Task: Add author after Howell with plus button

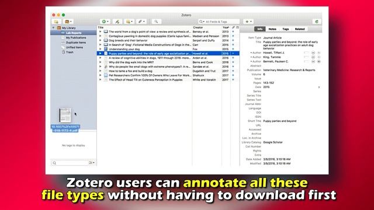Action: (x=318, y=52)
